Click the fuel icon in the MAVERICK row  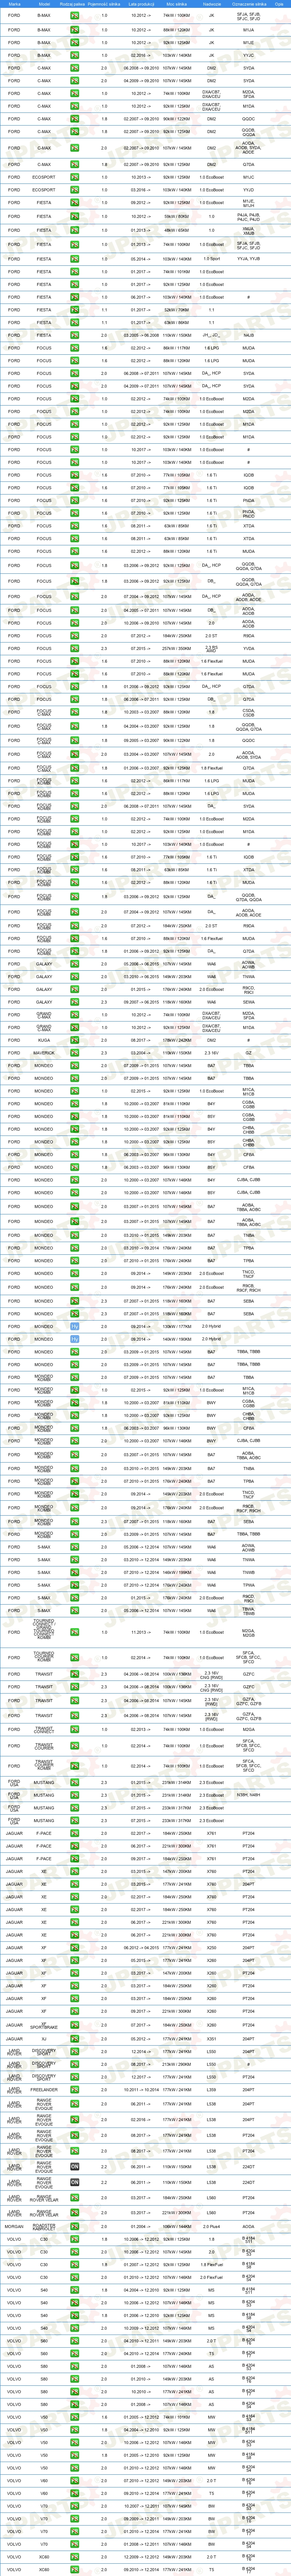tap(75, 1052)
